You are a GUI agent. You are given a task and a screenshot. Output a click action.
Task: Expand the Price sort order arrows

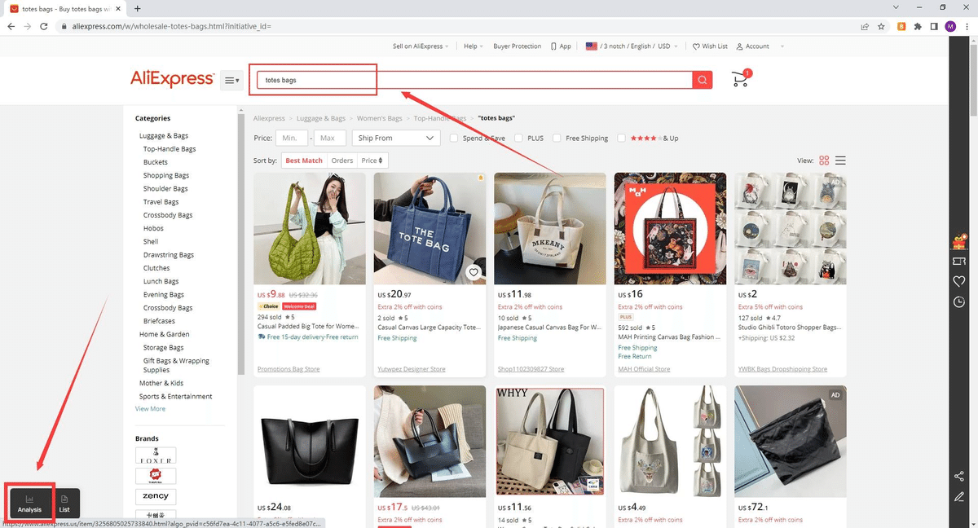[x=381, y=161]
